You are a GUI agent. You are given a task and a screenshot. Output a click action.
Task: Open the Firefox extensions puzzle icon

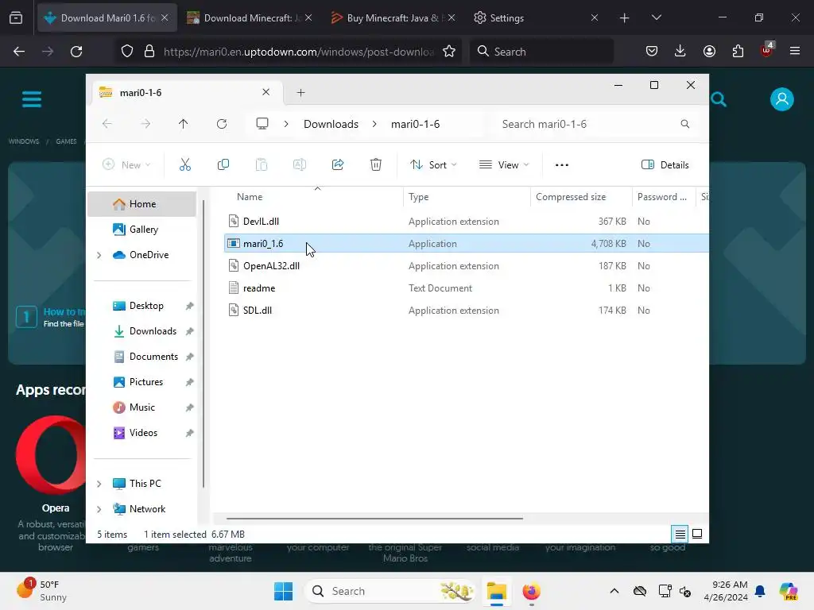(x=738, y=51)
